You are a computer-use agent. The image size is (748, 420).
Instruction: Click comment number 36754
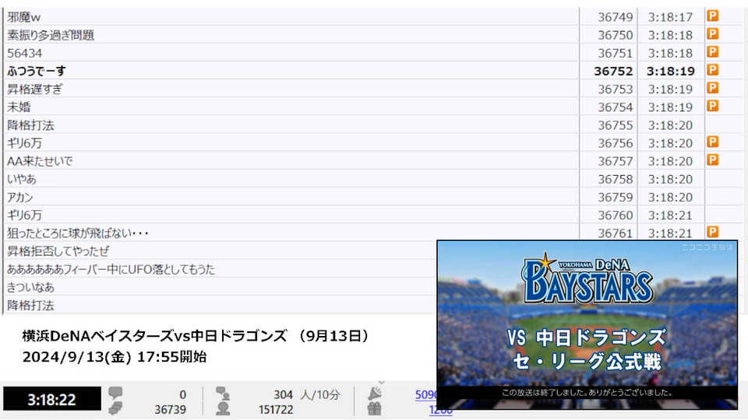pos(615,107)
